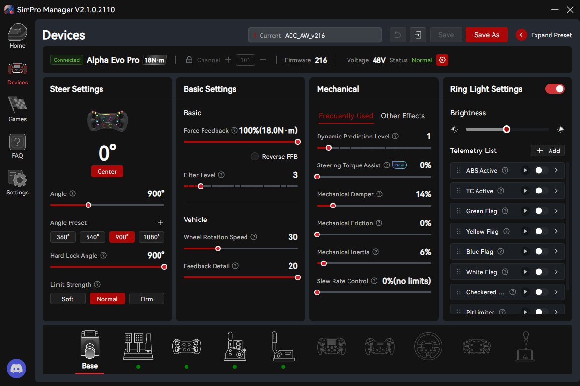Toggle TC Active telemetry switch
580x386 pixels.
(541, 191)
